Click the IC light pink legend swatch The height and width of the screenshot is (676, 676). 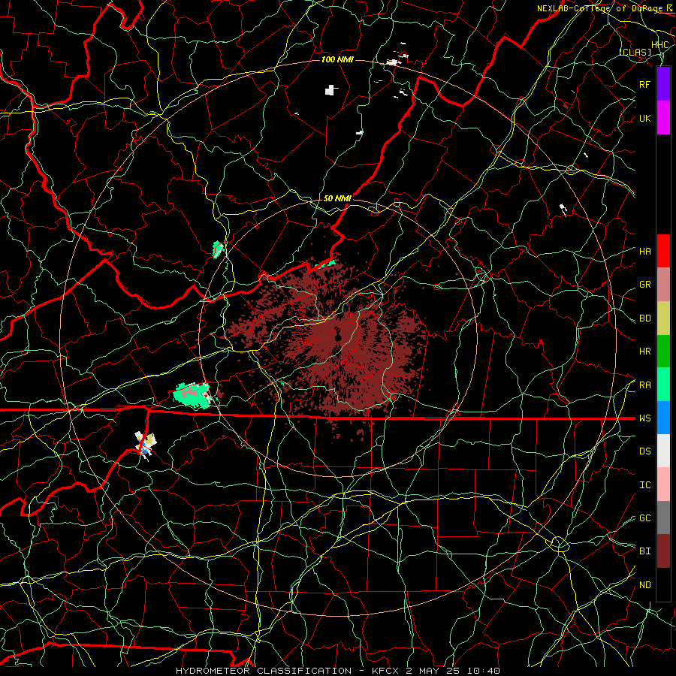pos(663,484)
